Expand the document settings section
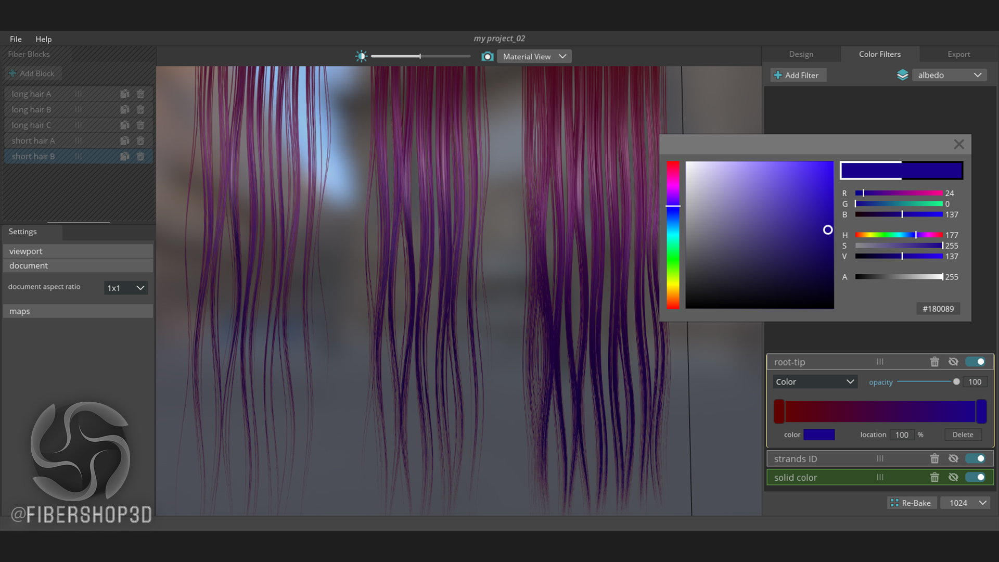Image resolution: width=999 pixels, height=562 pixels. point(78,265)
